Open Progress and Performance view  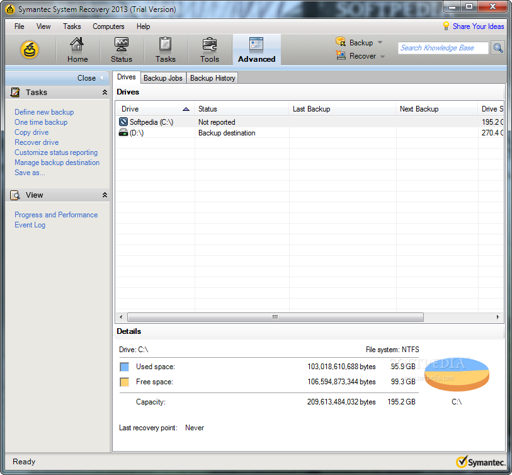coord(56,215)
